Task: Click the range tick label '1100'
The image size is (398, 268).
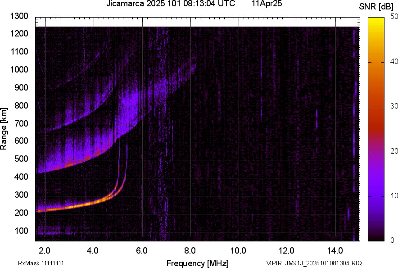Action: (x=19, y=51)
